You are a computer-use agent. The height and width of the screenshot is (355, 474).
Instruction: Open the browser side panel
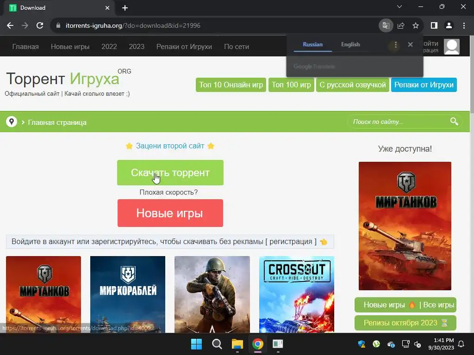pyautogui.click(x=434, y=26)
